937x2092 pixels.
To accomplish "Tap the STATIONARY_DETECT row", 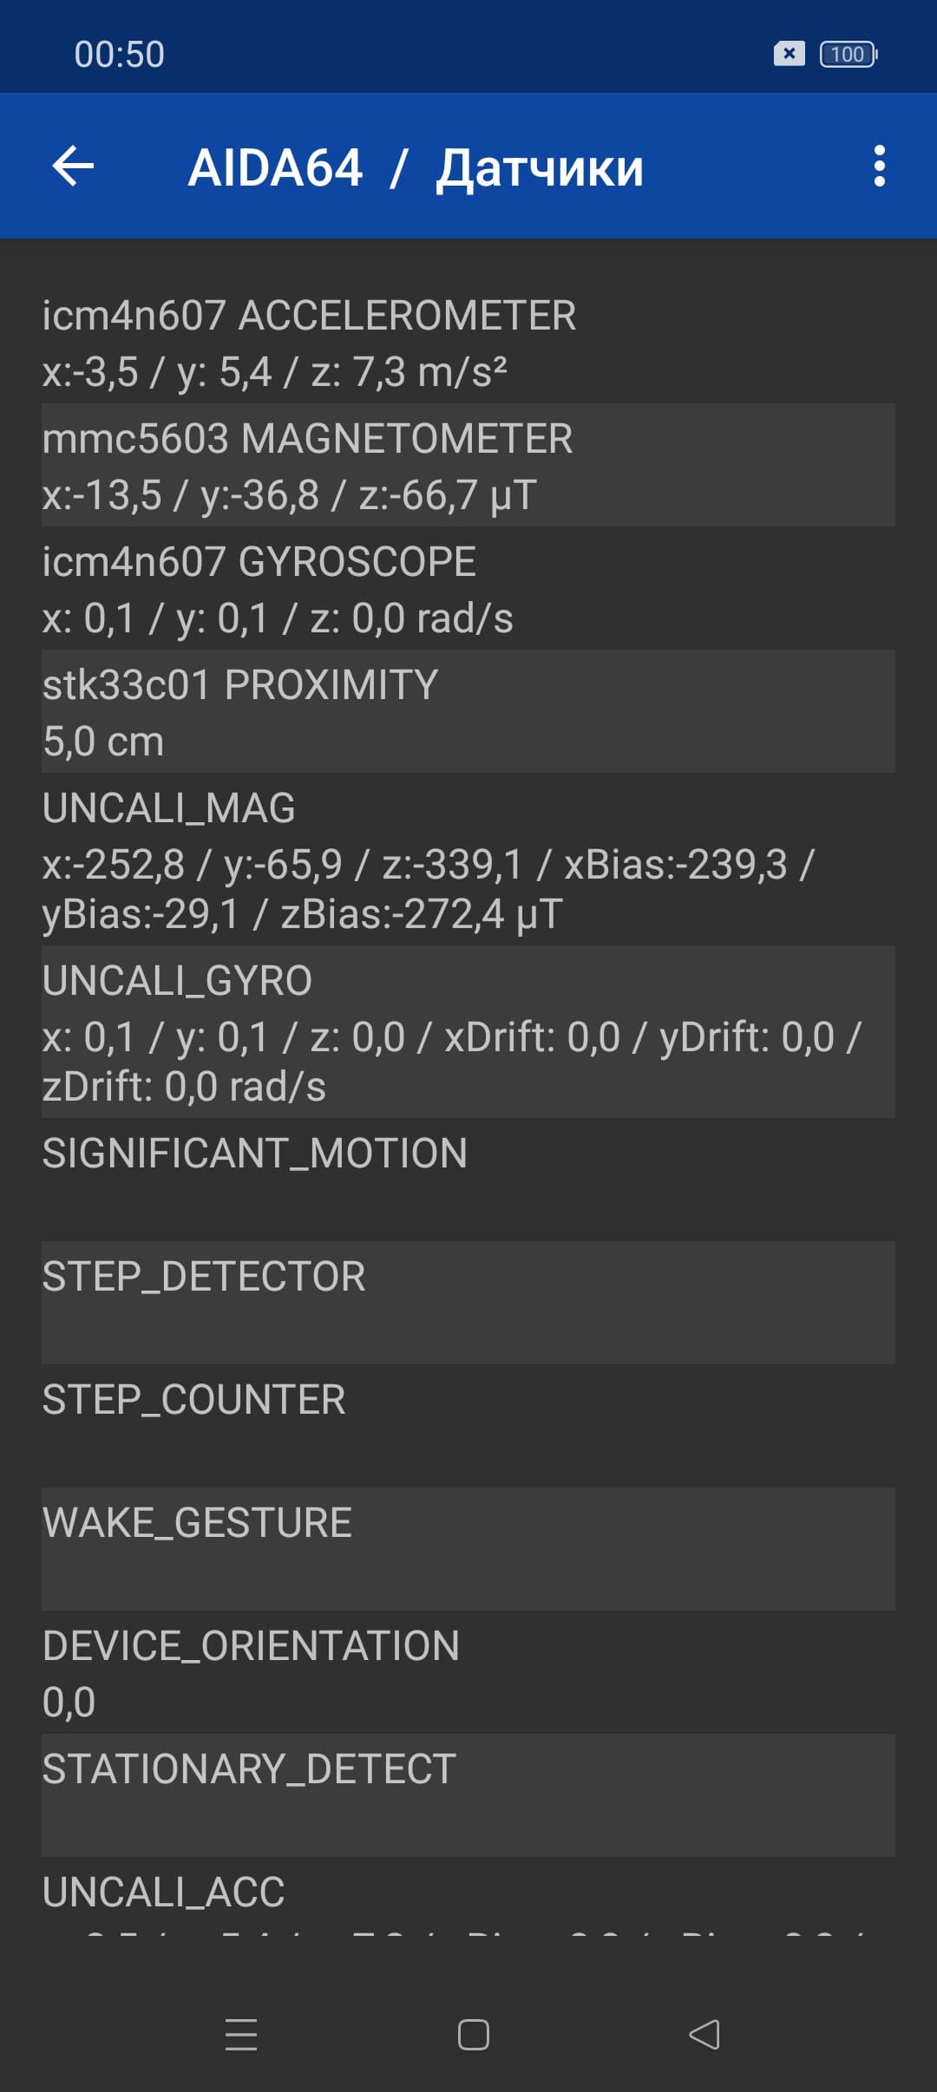I will [x=468, y=1795].
